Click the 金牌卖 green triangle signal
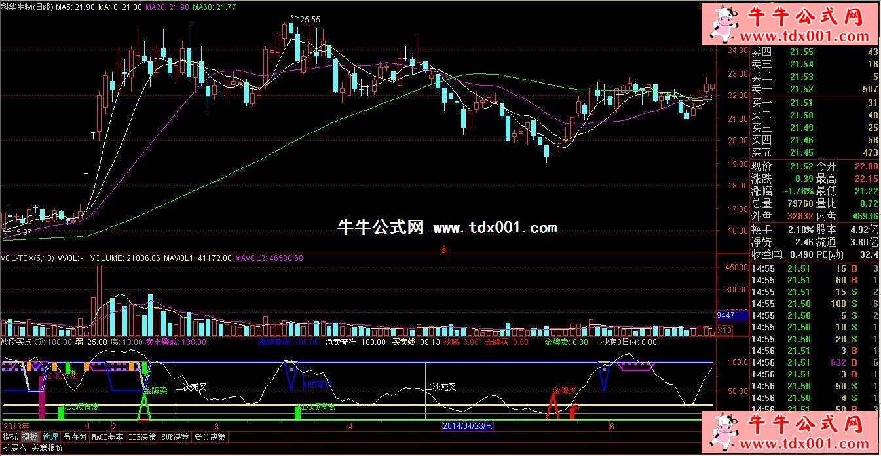 pos(145,409)
